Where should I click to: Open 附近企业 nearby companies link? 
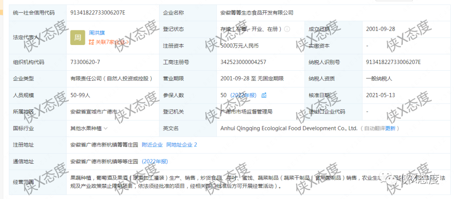152,145
